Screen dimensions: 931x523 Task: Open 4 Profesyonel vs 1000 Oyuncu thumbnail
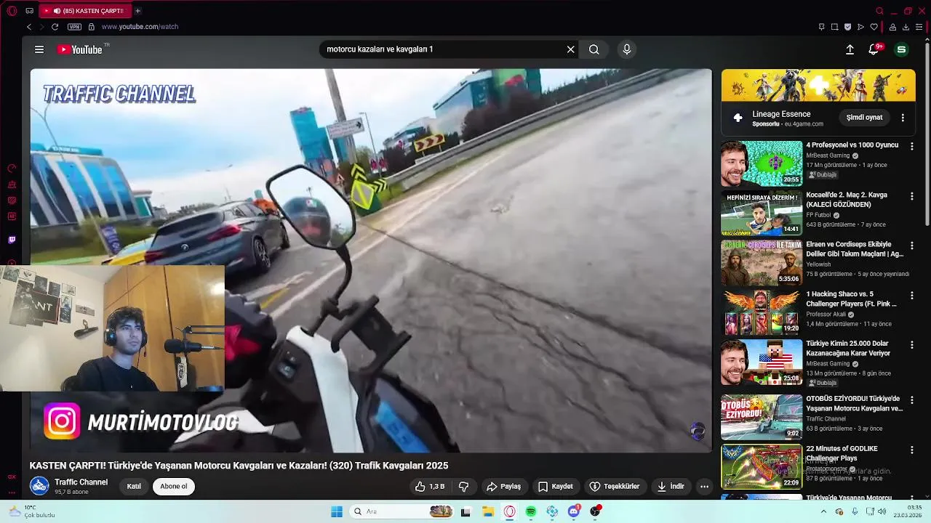pyautogui.click(x=762, y=163)
